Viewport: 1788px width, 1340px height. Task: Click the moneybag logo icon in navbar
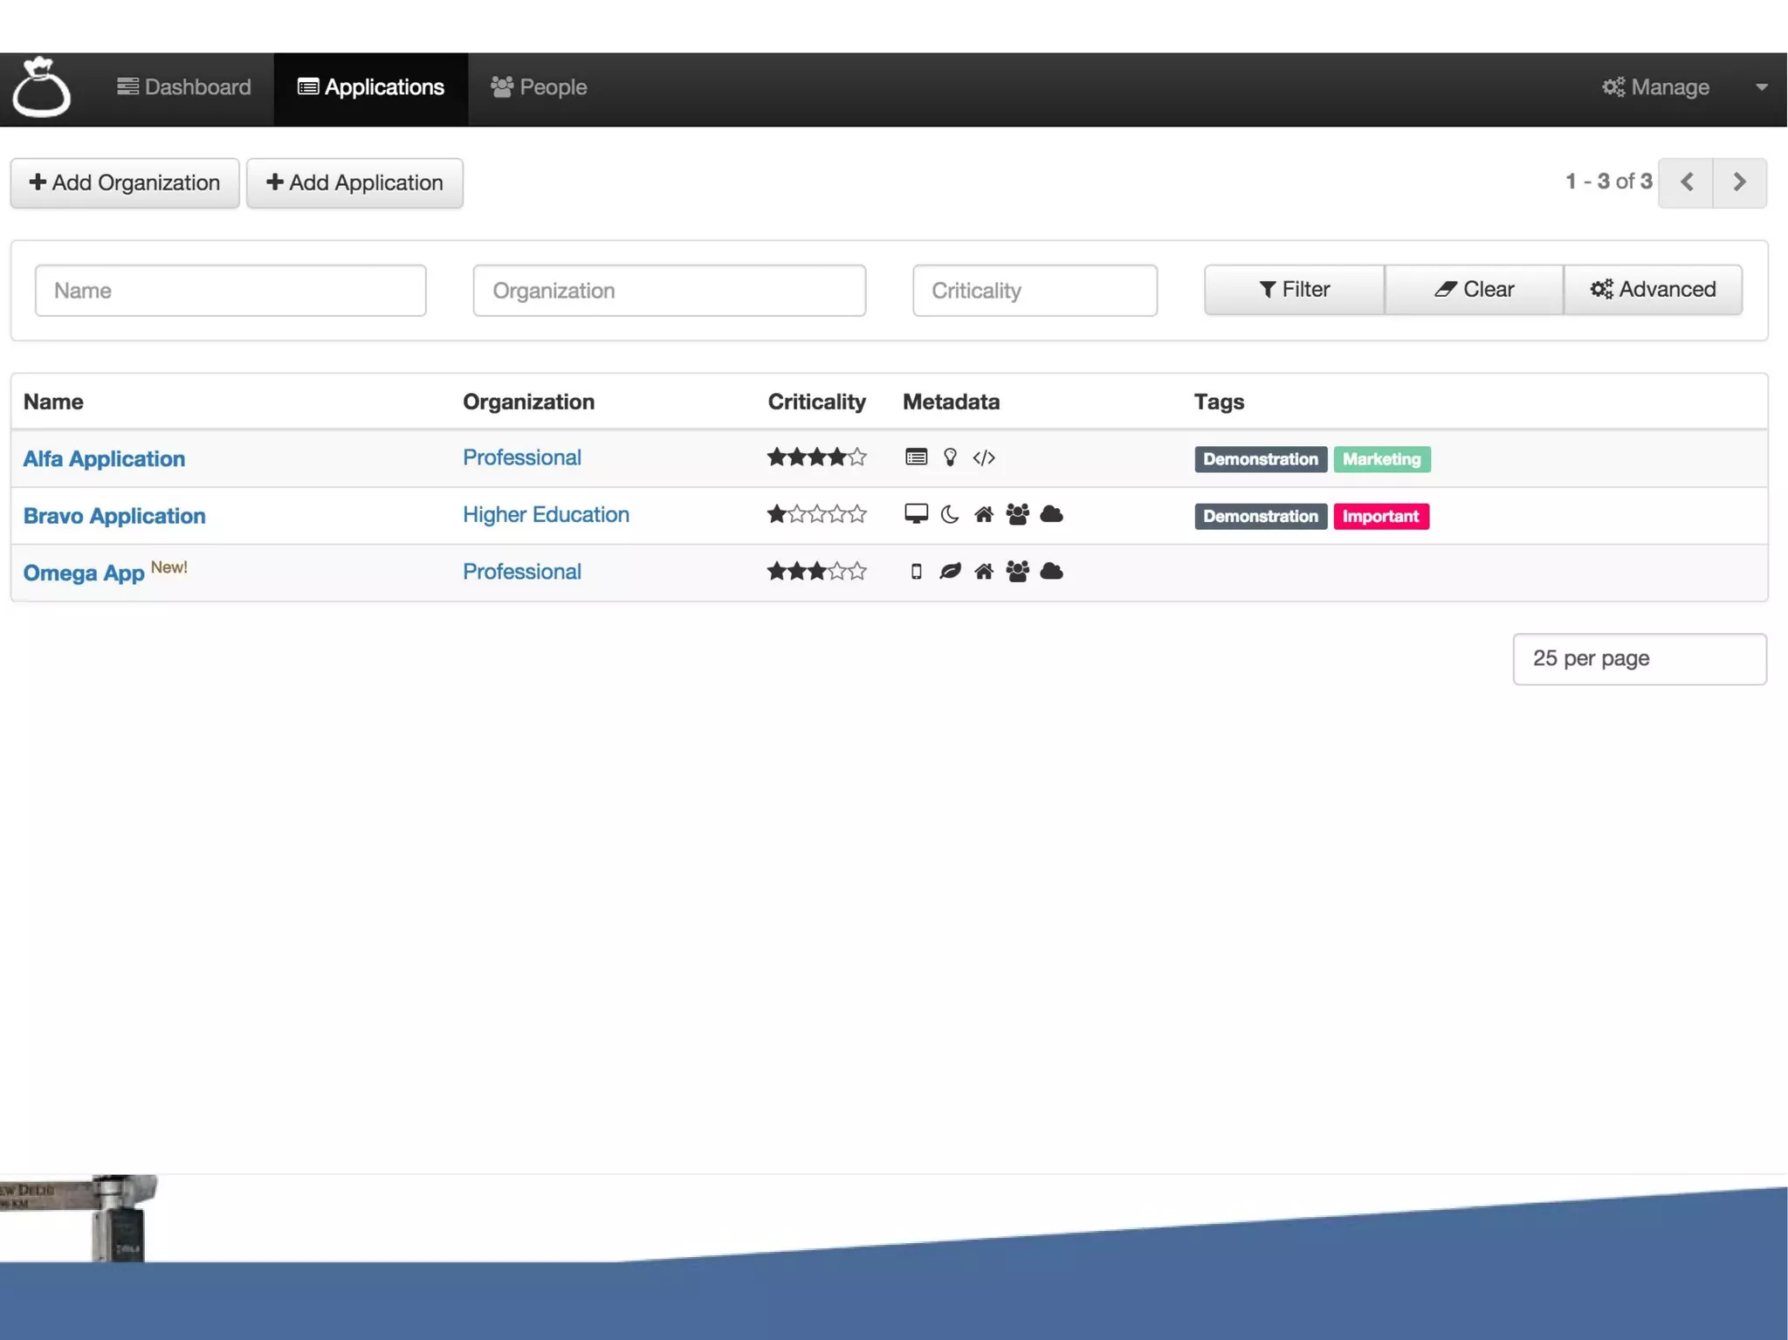[41, 88]
